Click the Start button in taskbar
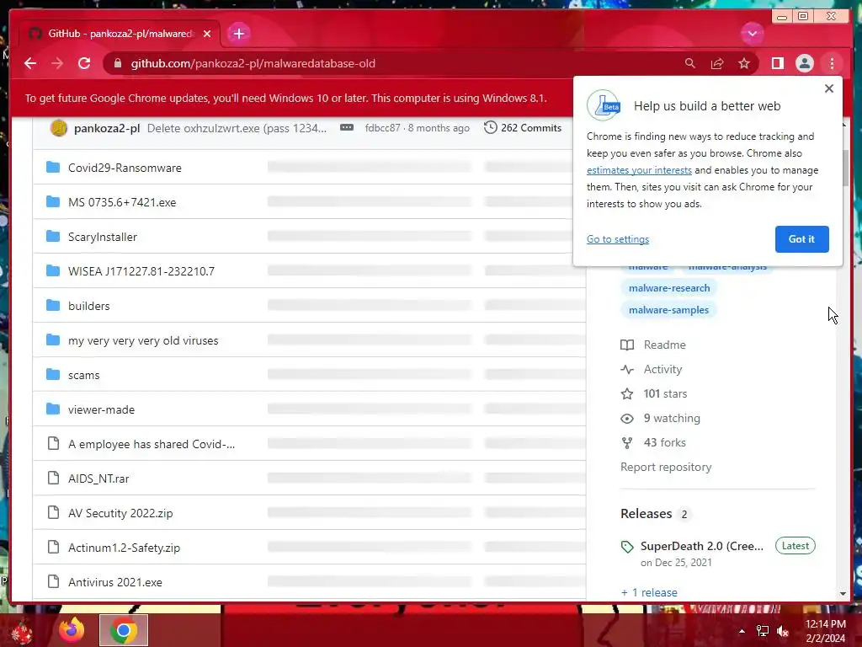 21,632
